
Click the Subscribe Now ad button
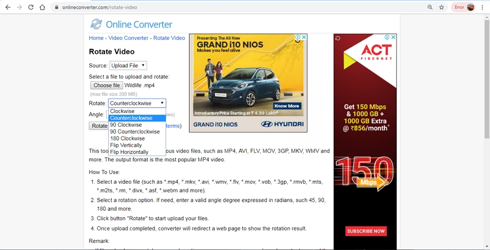point(365,231)
